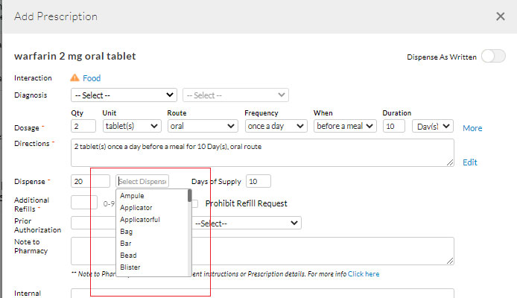The image size is (517, 298).
Task: Open the Route oral dropdown
Action: pyautogui.click(x=203, y=126)
